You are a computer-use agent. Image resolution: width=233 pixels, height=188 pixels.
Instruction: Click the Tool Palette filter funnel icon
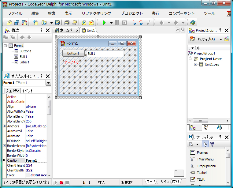click(212, 144)
